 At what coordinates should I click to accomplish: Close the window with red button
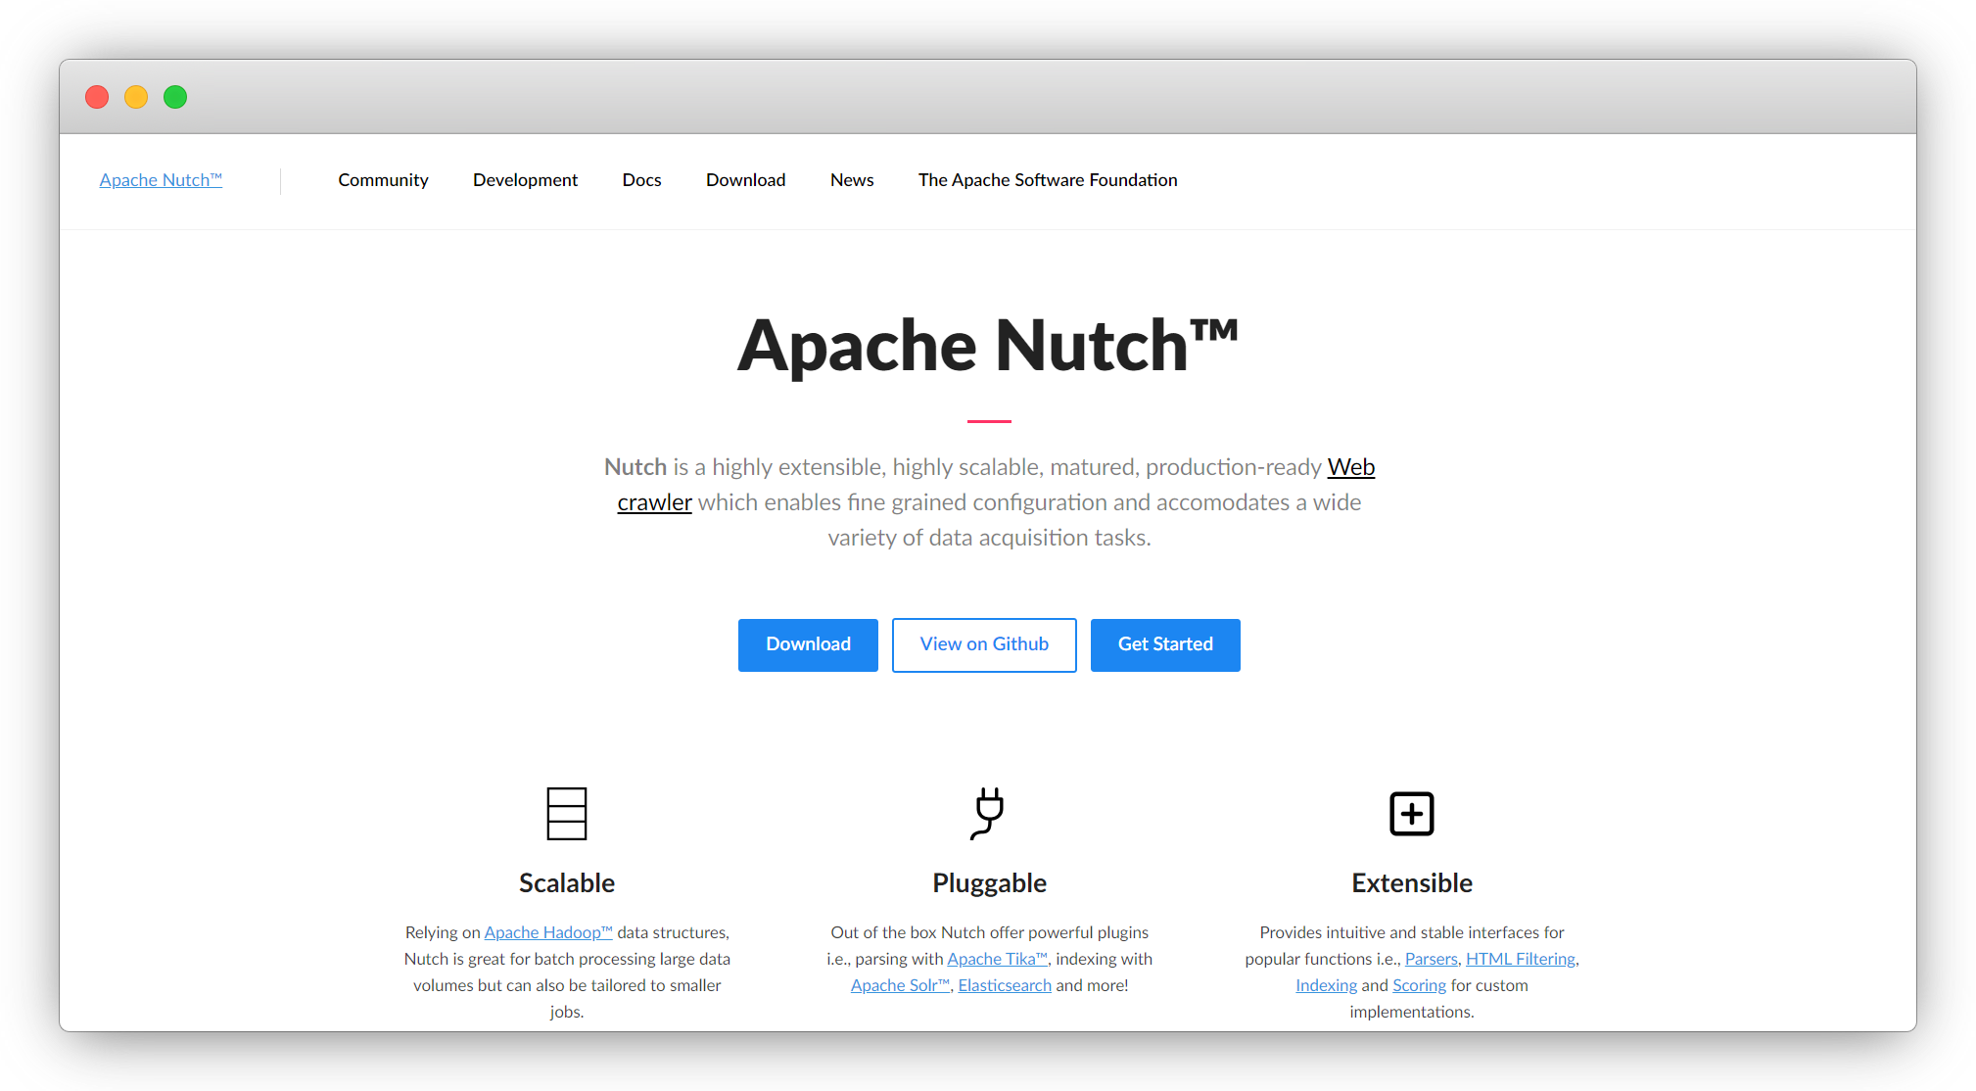click(x=97, y=97)
